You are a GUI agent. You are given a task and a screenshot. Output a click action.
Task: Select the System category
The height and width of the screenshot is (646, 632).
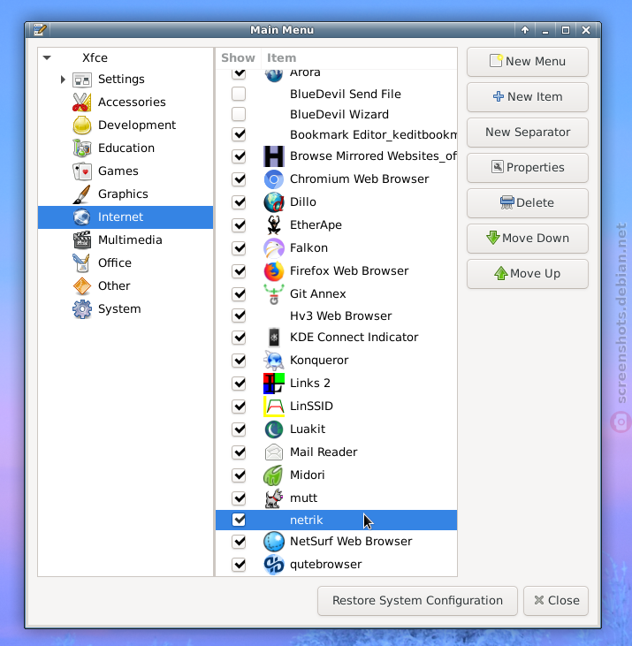click(x=126, y=309)
